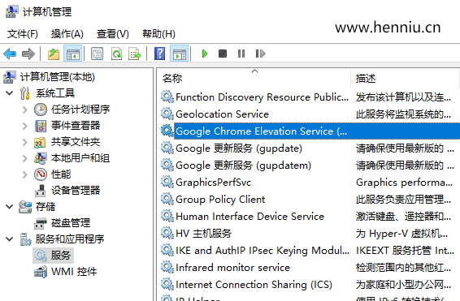Pause the service with pause icon
Image resolution: width=460 pixels, height=301 pixels.
click(241, 54)
